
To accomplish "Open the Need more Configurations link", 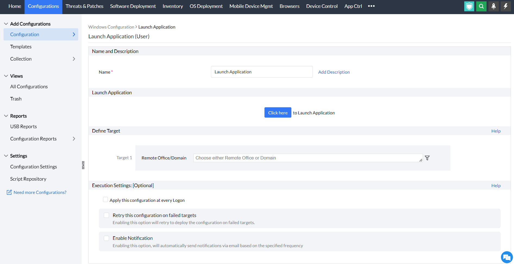I will point(40,192).
